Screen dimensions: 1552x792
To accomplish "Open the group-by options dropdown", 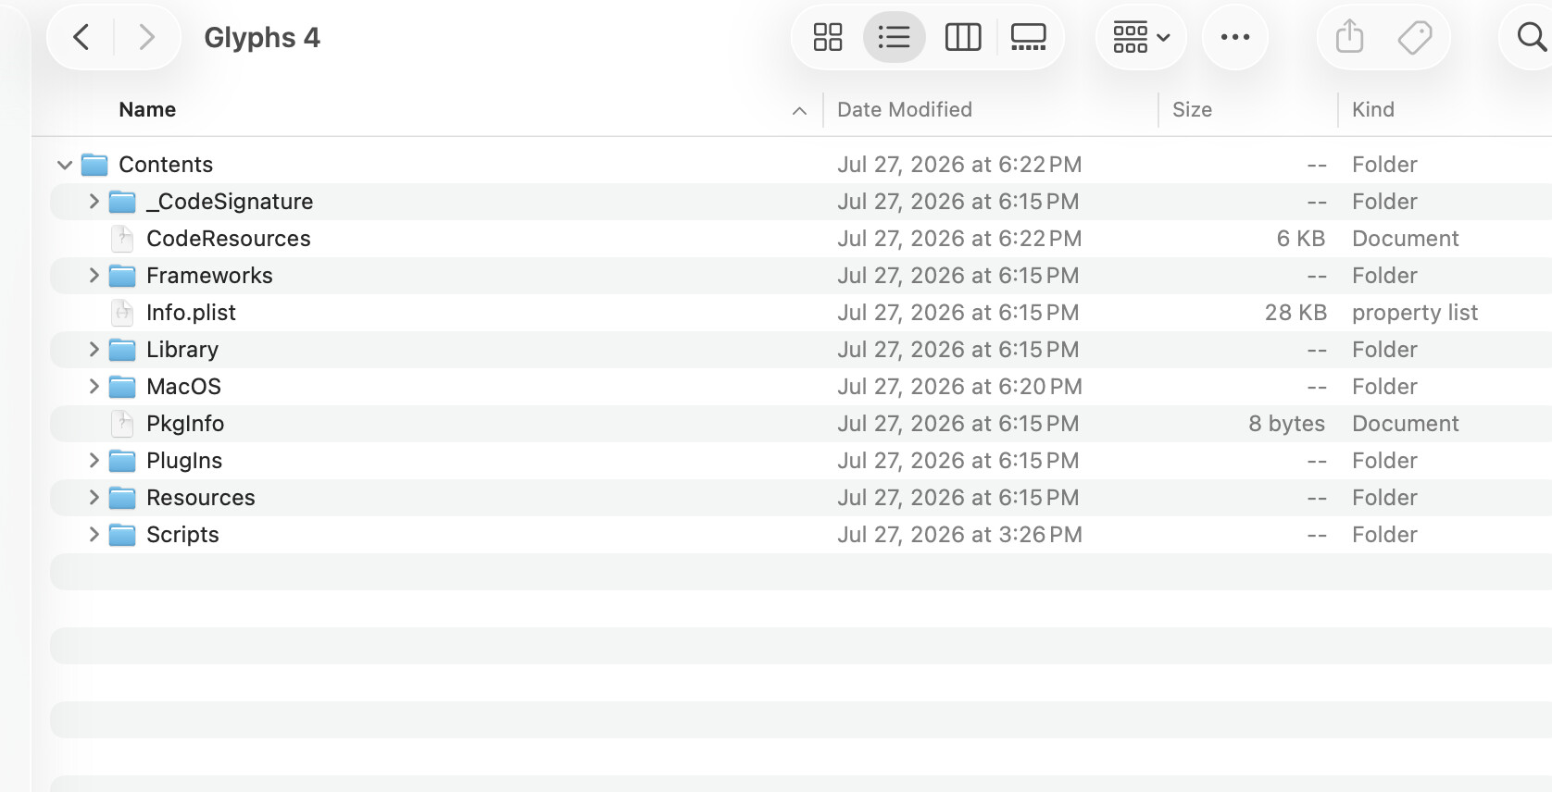I will 1141,37.
